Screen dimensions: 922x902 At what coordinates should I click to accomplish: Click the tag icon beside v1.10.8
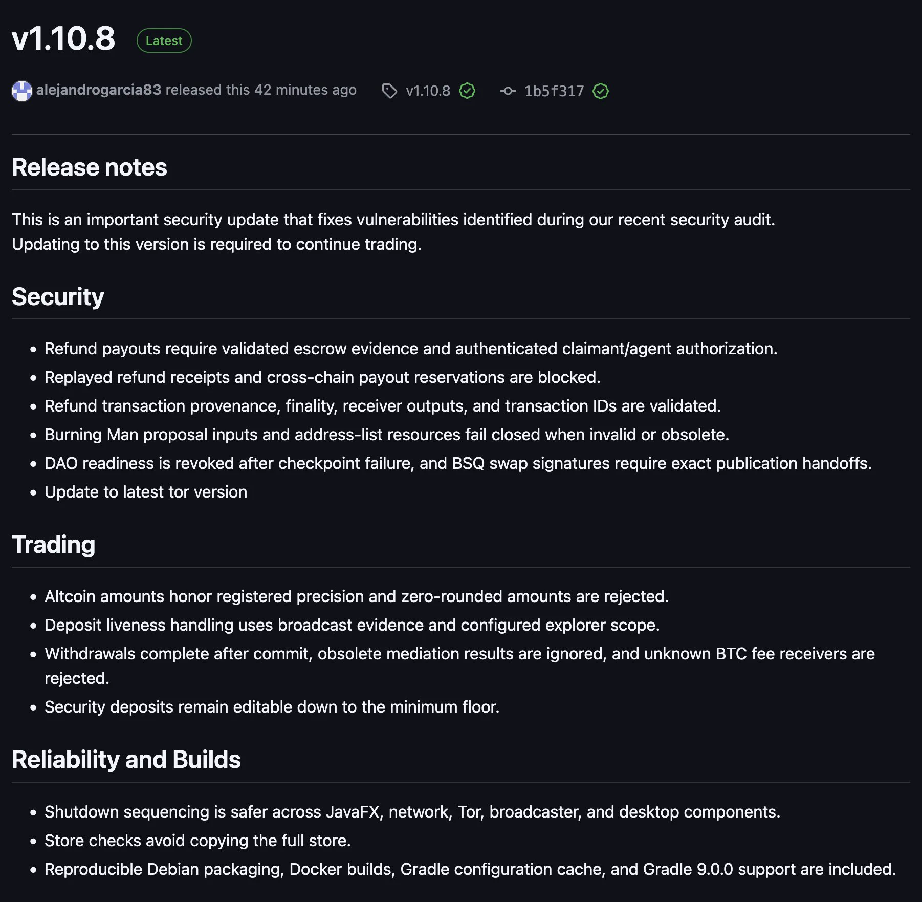[x=389, y=91]
